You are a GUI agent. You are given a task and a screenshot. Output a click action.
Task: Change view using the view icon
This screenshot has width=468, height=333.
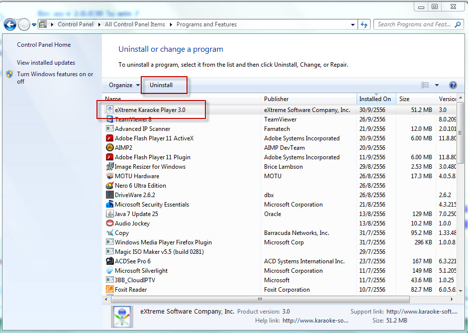(425, 85)
